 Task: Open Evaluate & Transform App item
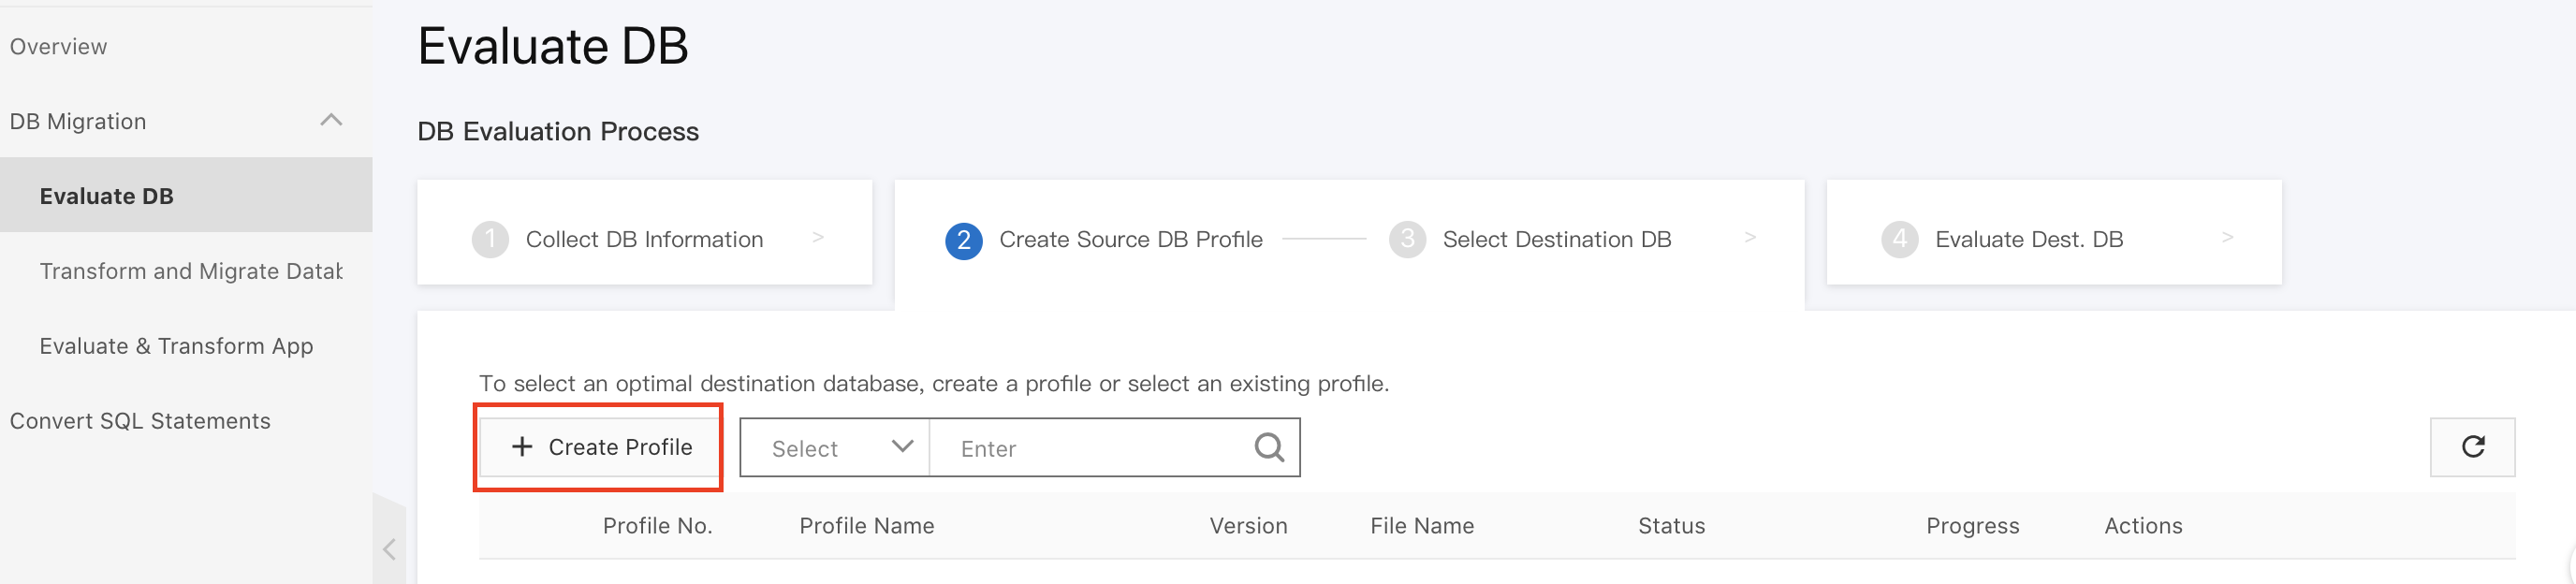[176, 346]
